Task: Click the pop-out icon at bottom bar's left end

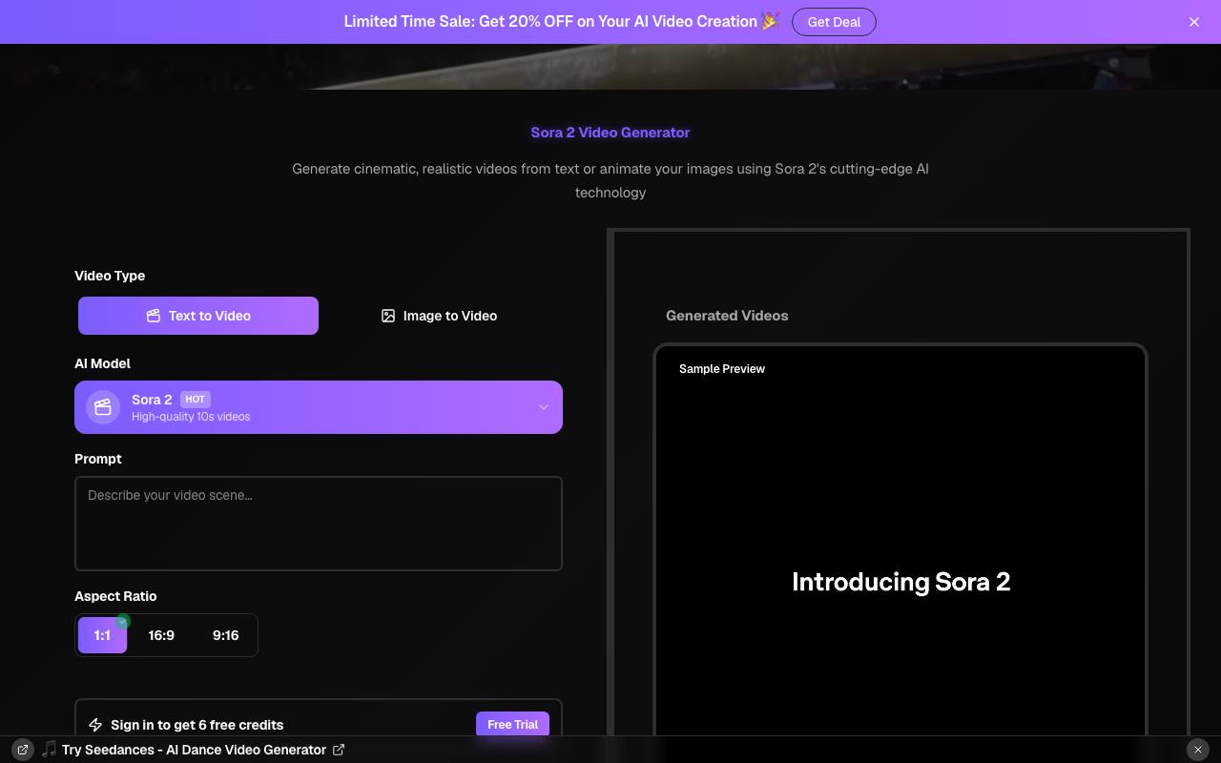Action: click(x=23, y=750)
